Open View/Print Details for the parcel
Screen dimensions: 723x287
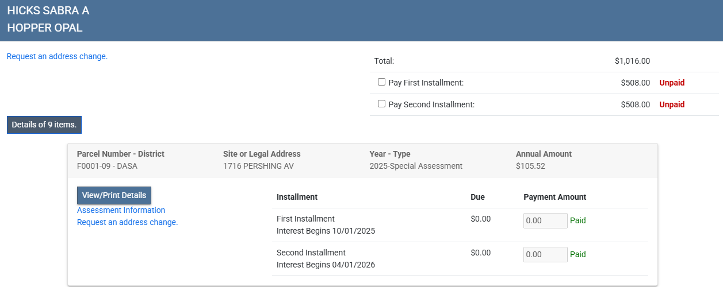pyautogui.click(x=114, y=195)
